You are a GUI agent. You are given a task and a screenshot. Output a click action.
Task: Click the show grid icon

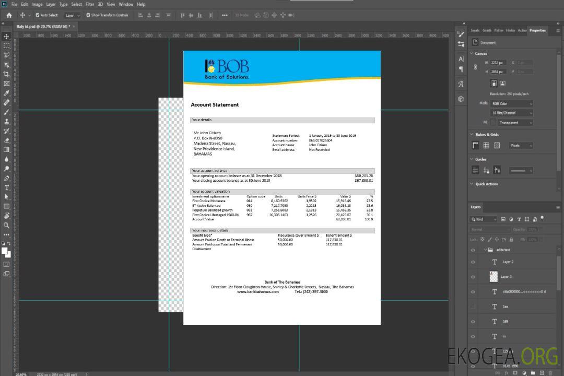(x=486, y=146)
